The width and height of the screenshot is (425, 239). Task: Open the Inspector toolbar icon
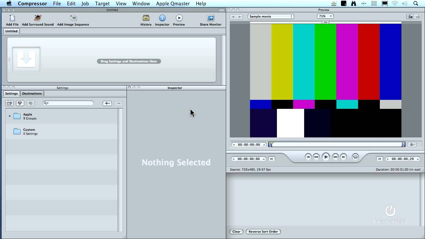(162, 18)
